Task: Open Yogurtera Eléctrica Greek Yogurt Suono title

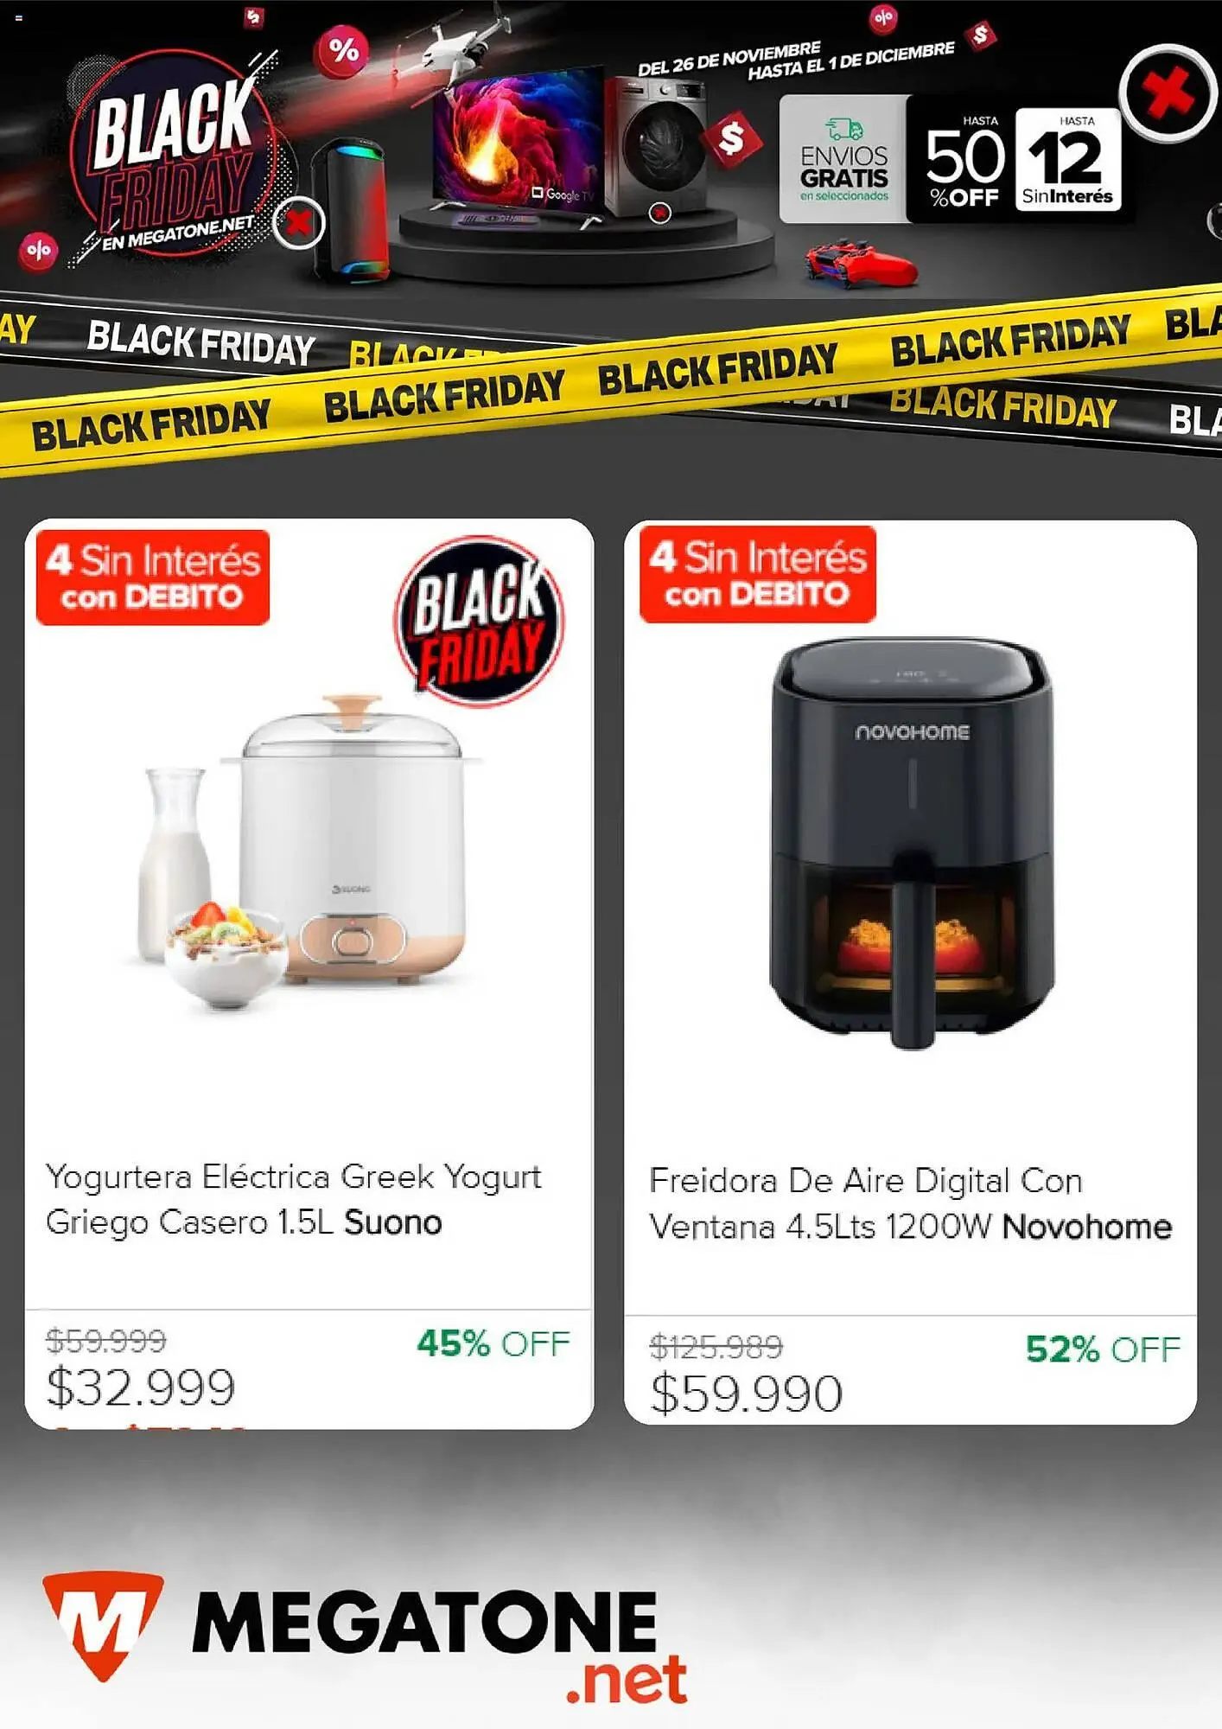Action: [294, 1199]
